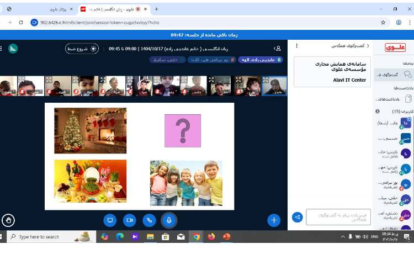Click the Haft-sin table picture on the slide
The width and height of the screenshot is (414, 265).
pyautogui.click(x=91, y=181)
